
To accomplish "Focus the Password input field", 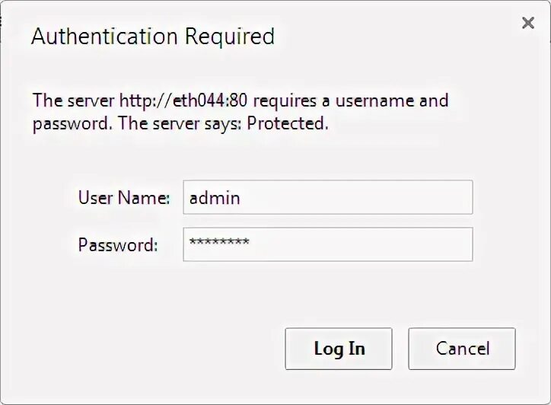I will [327, 244].
